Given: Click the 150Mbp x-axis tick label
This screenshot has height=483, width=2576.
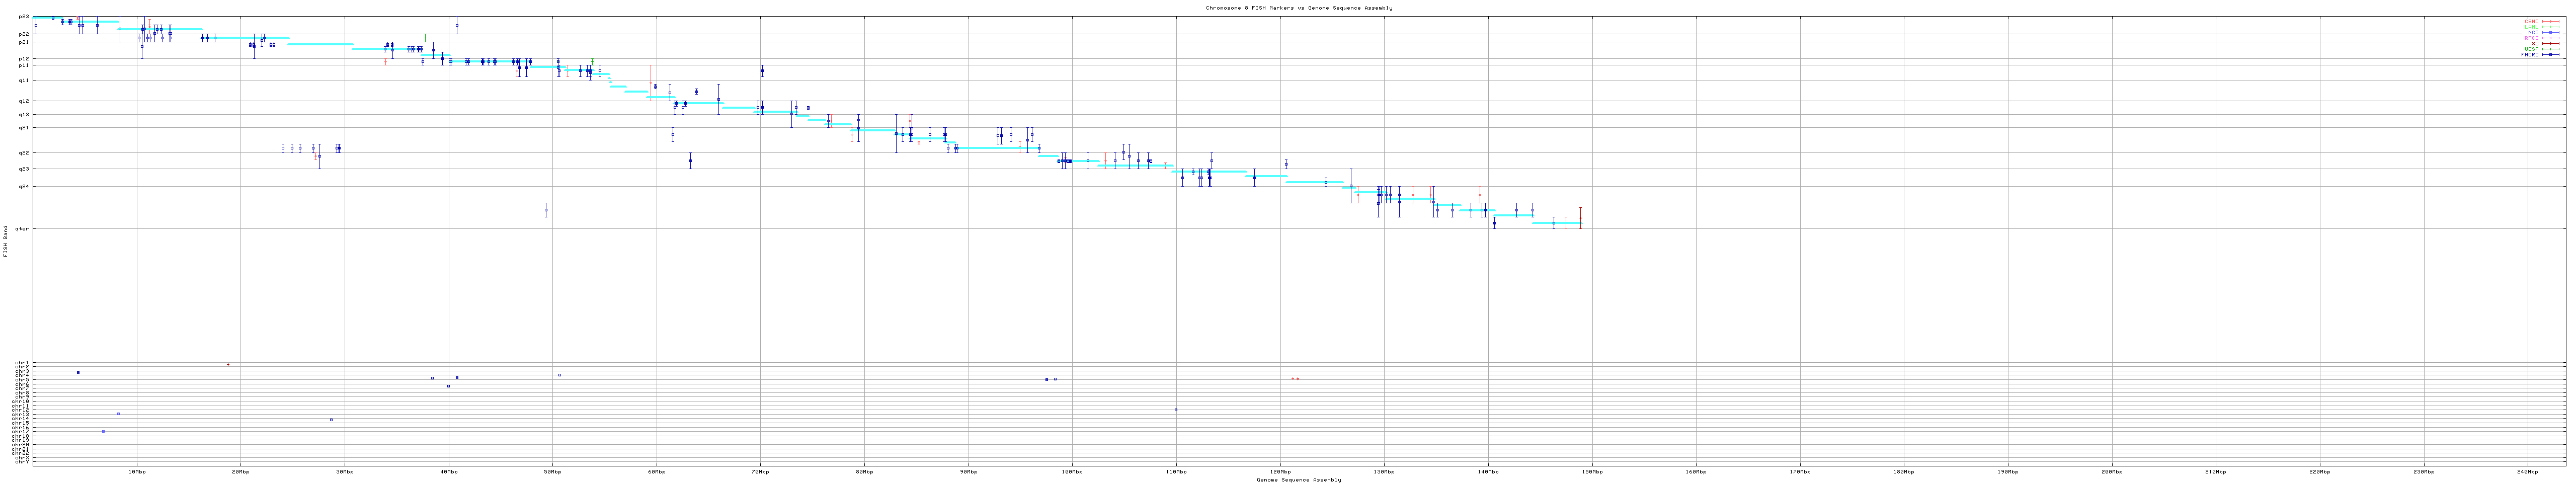Looking at the screenshot, I should [1591, 471].
